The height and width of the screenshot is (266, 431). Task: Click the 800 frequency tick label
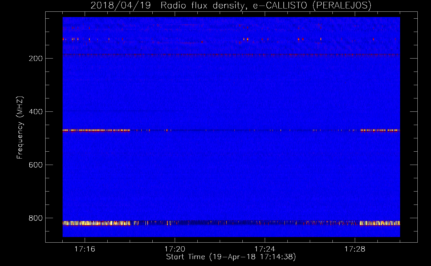(35, 218)
